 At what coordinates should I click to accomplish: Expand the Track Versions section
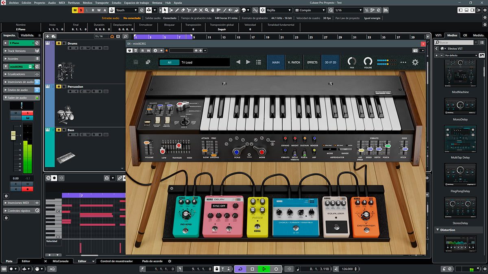[22, 51]
